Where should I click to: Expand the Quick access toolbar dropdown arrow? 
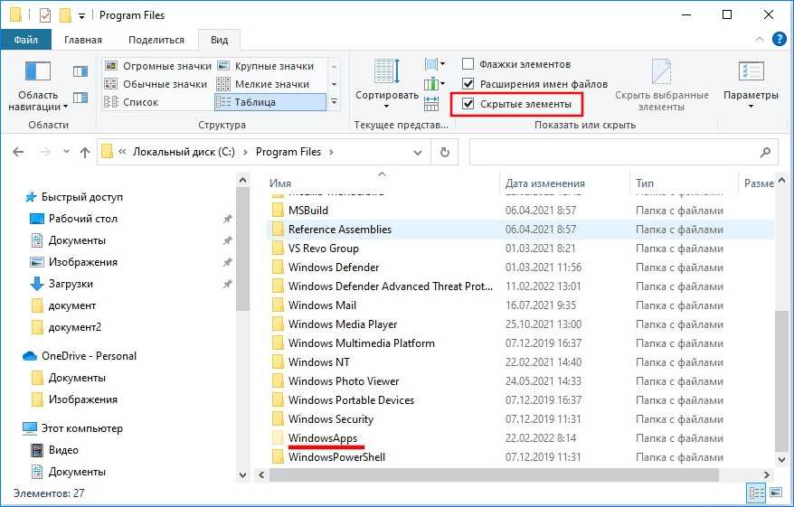pos(83,15)
